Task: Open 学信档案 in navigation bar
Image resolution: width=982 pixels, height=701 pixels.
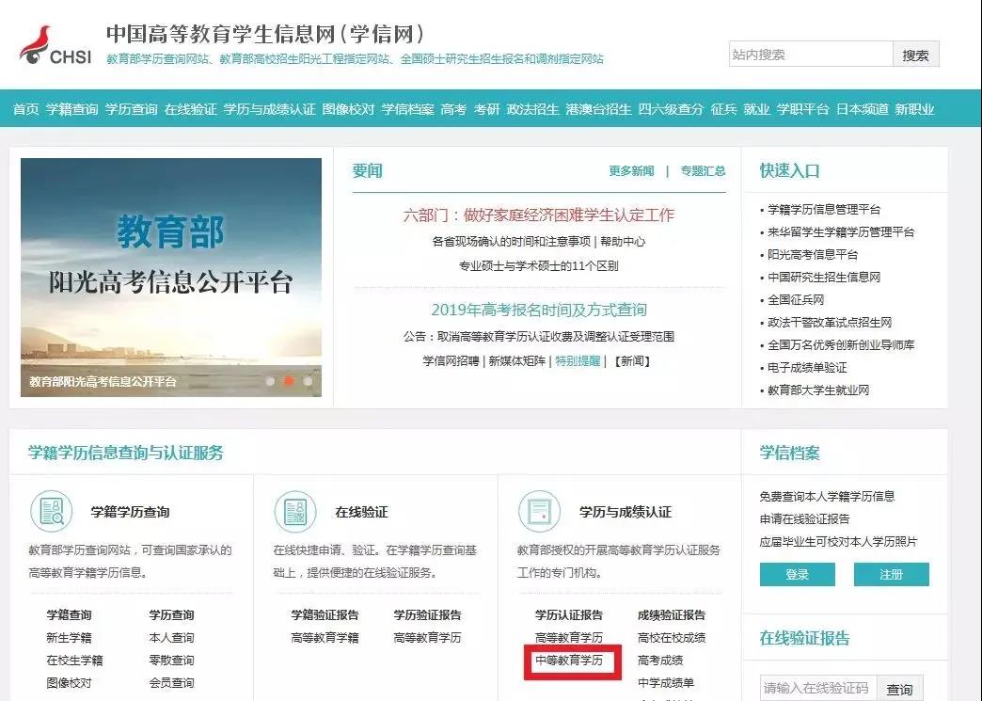Action: (407, 109)
